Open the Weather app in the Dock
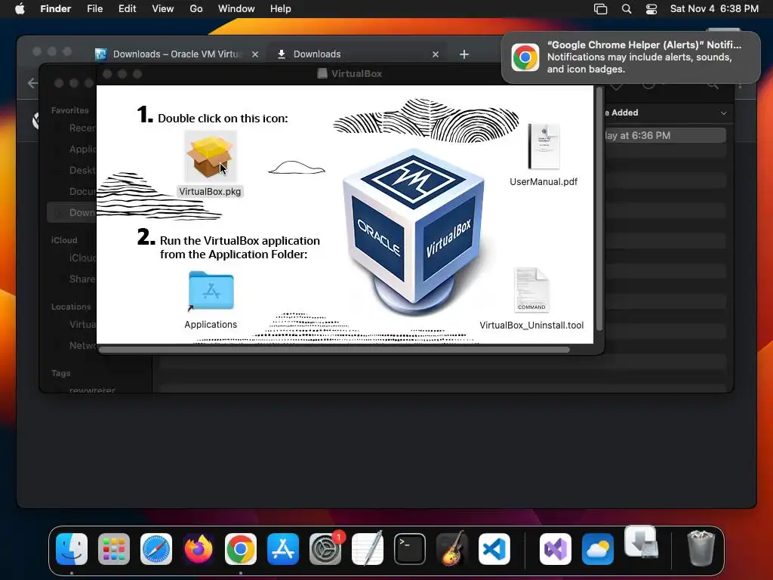The image size is (773, 580). click(598, 549)
